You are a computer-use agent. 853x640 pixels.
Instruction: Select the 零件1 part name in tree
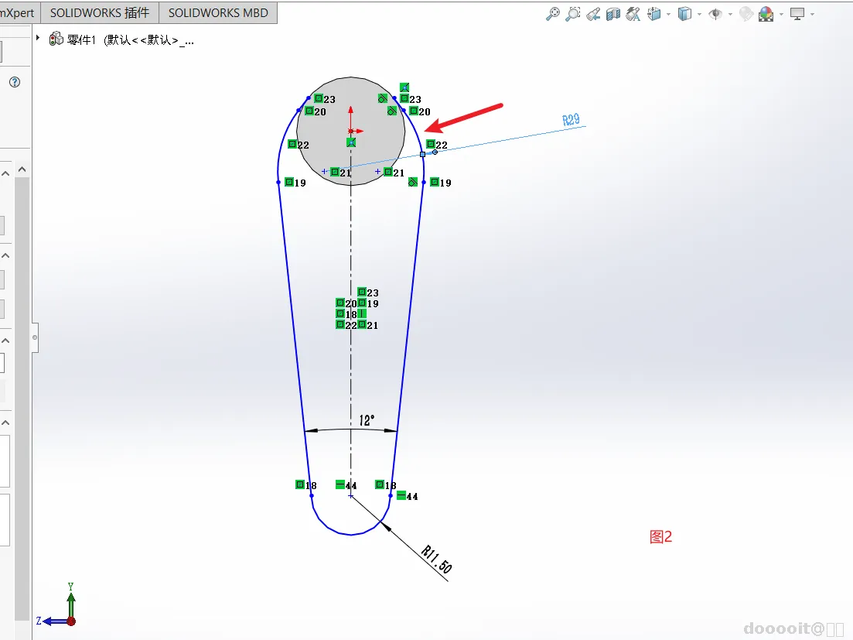[82, 39]
